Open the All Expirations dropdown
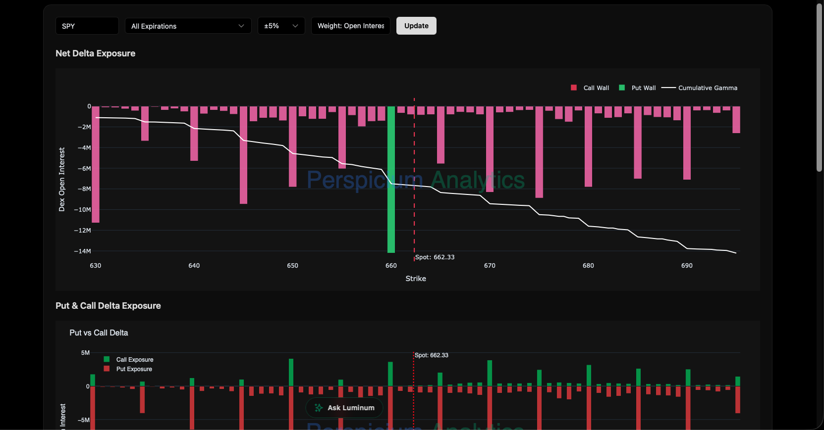This screenshot has width=824, height=430. point(188,26)
